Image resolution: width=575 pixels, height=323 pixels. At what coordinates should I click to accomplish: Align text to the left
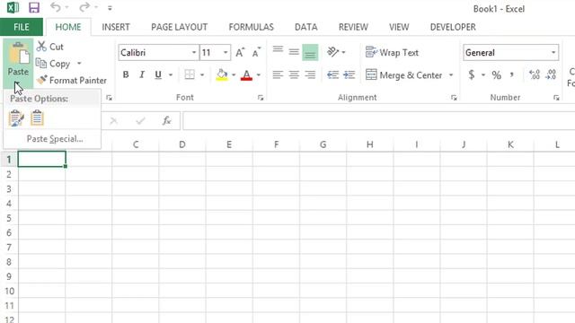(278, 75)
